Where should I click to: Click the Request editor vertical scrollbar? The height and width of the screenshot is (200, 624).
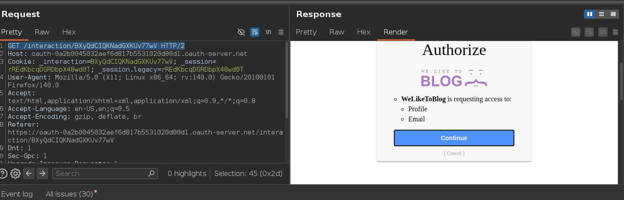pos(286,79)
